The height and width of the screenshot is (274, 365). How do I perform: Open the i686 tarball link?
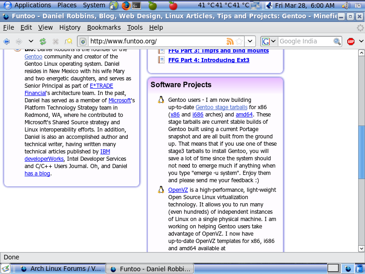coord(198,115)
